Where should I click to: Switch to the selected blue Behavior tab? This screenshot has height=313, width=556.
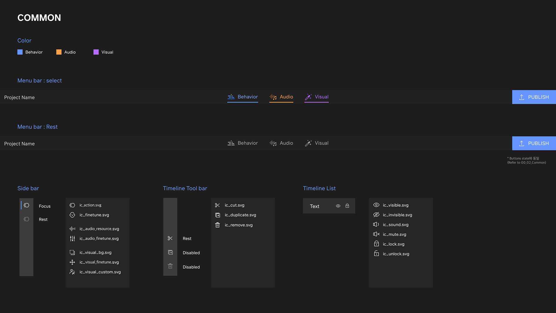coord(243,97)
